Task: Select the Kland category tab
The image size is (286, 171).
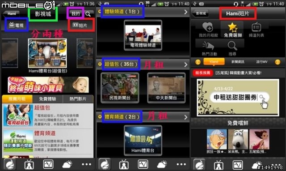Action: coord(214,62)
